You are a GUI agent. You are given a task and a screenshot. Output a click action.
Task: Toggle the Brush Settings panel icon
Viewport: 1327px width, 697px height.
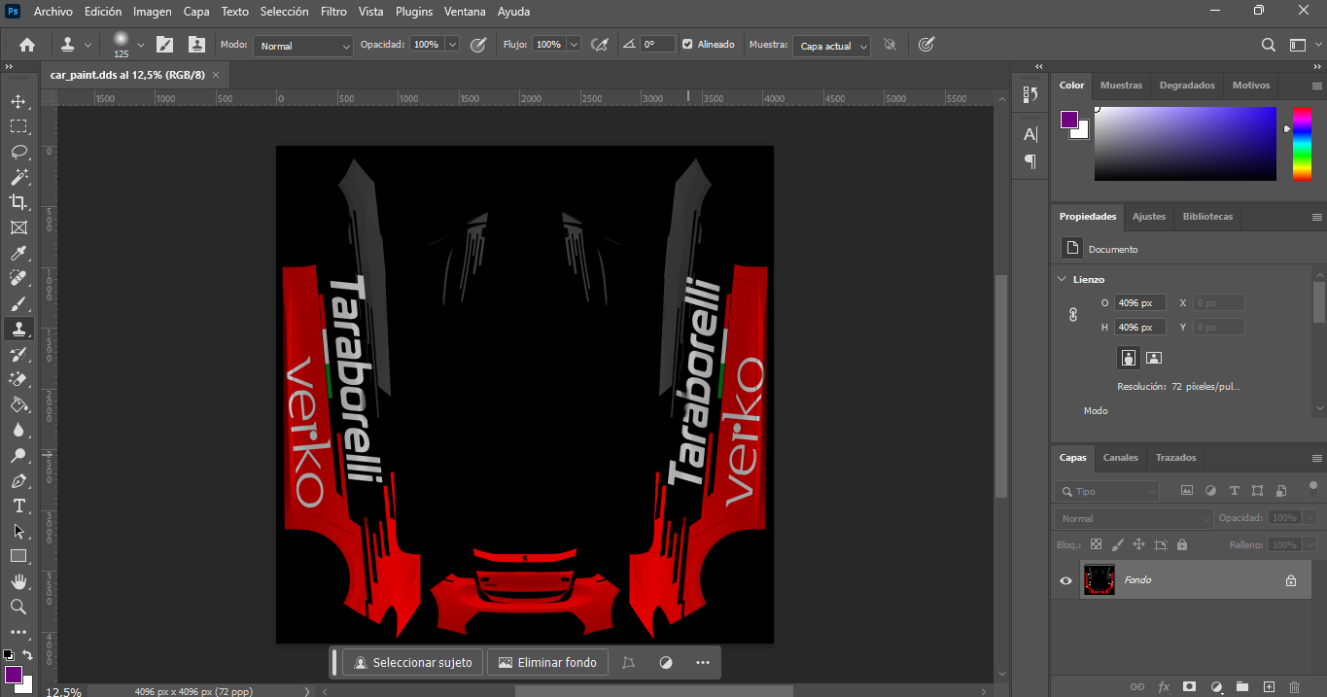[165, 45]
